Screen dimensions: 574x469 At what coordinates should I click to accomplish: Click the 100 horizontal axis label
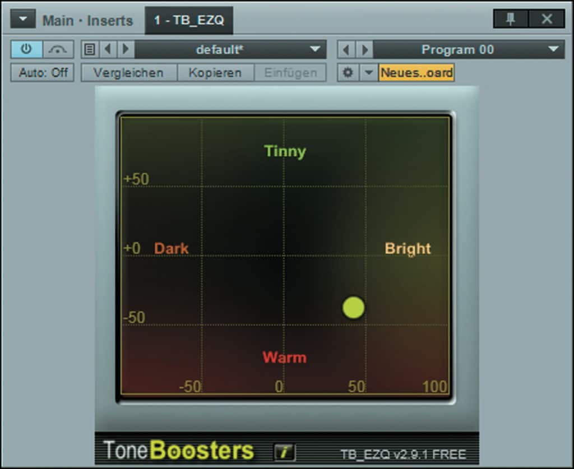434,386
